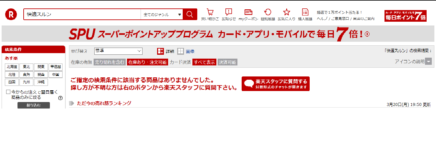Open favorites star icon (お気に入り)
The image size is (436, 149).
pos(286,12)
